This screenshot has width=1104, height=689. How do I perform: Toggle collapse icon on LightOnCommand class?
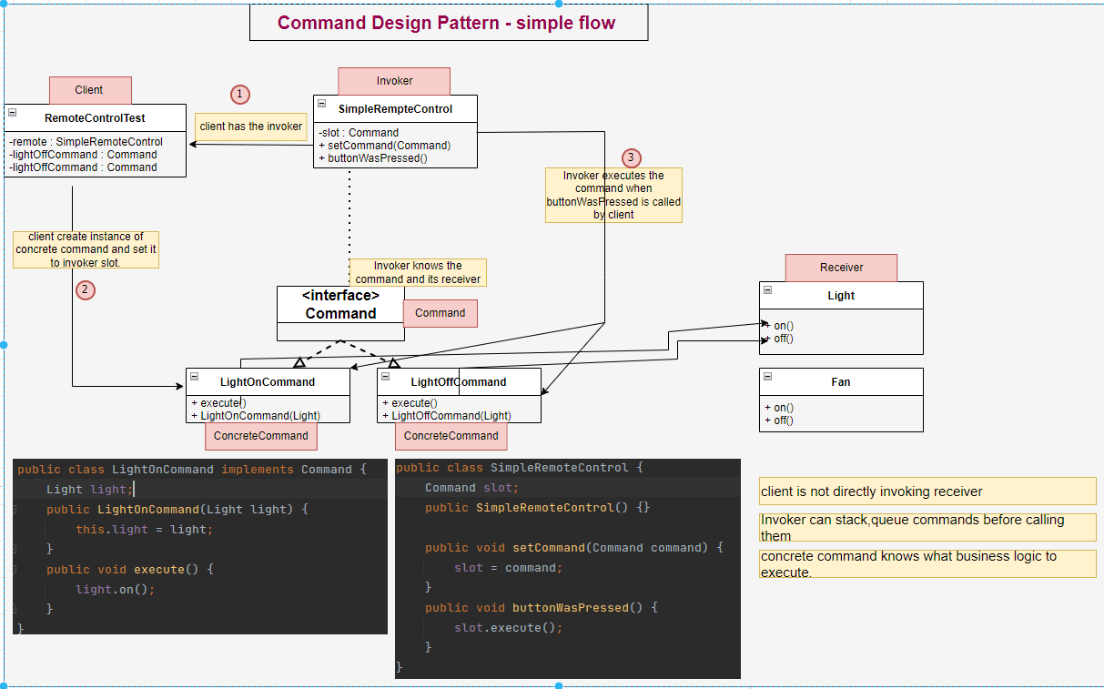(x=194, y=377)
